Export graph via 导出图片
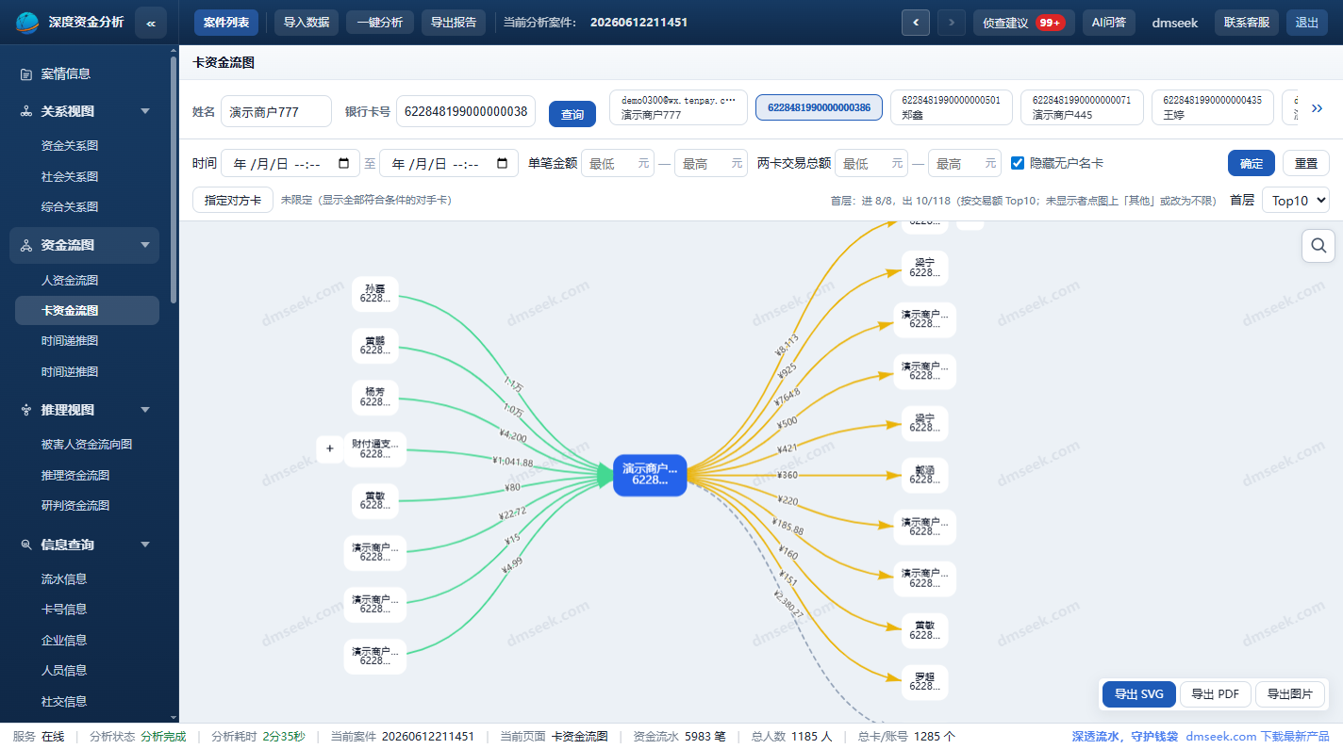Viewport: 1343px width, 749px height. coord(1290,694)
